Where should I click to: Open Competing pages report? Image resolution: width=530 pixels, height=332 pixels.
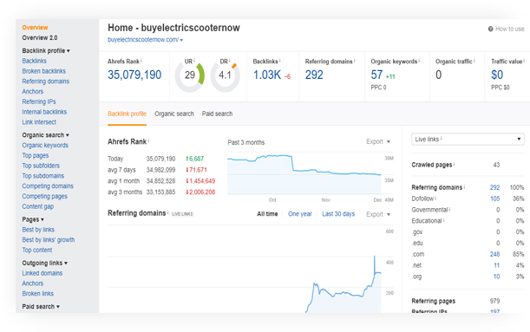(44, 196)
